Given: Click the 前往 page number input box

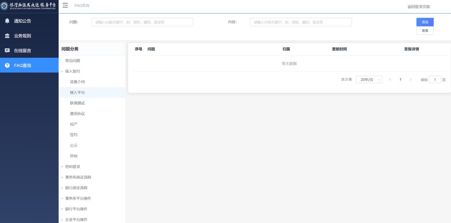Looking at the screenshot, I should click(435, 80).
